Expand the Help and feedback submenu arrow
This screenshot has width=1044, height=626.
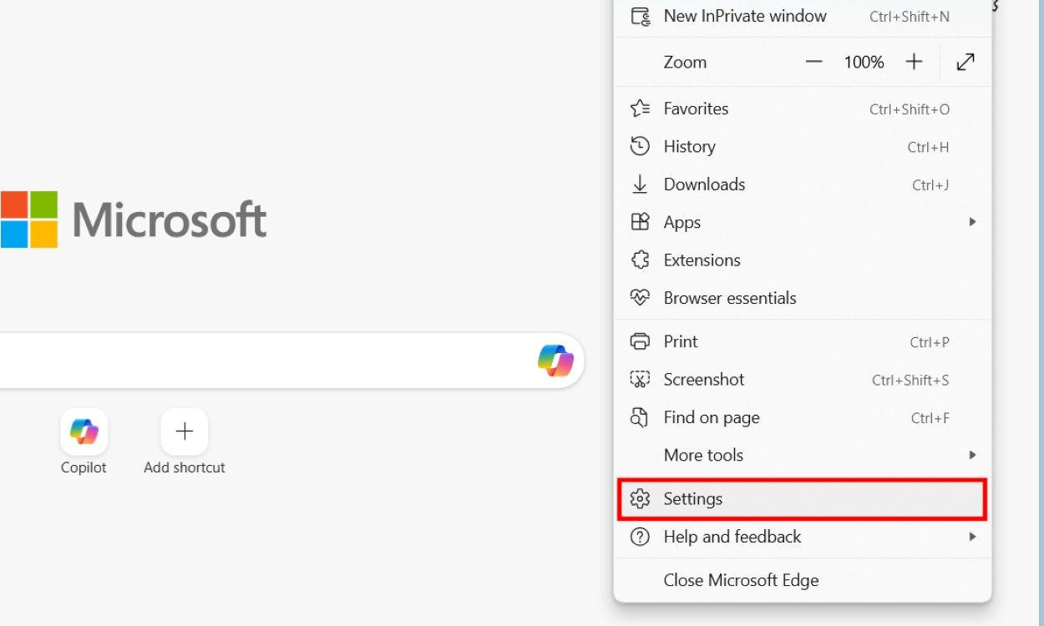pos(972,537)
